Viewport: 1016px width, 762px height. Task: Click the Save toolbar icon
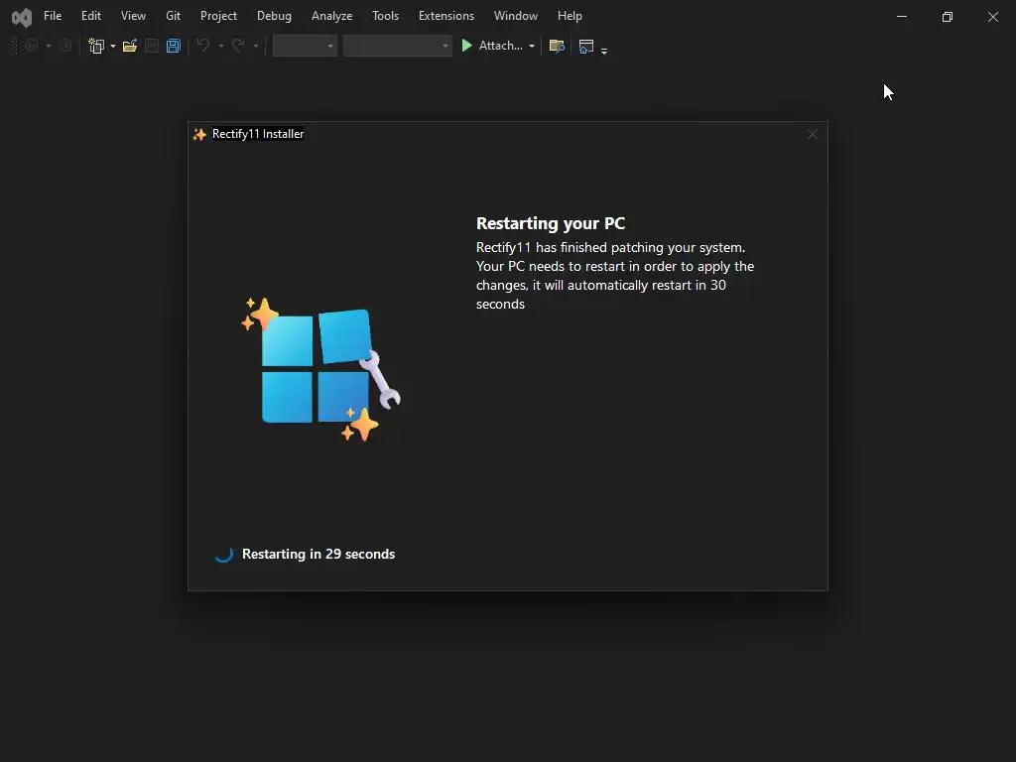pos(152,46)
